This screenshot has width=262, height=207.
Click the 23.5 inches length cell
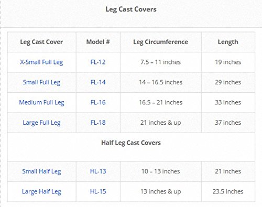point(228,191)
